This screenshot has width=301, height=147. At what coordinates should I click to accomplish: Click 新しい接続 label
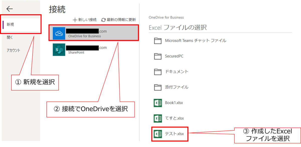[87, 20]
